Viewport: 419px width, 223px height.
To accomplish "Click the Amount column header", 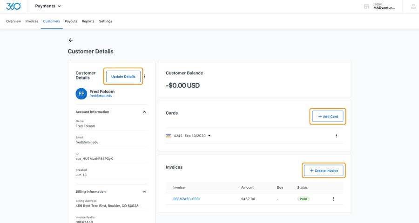I will [247, 188].
